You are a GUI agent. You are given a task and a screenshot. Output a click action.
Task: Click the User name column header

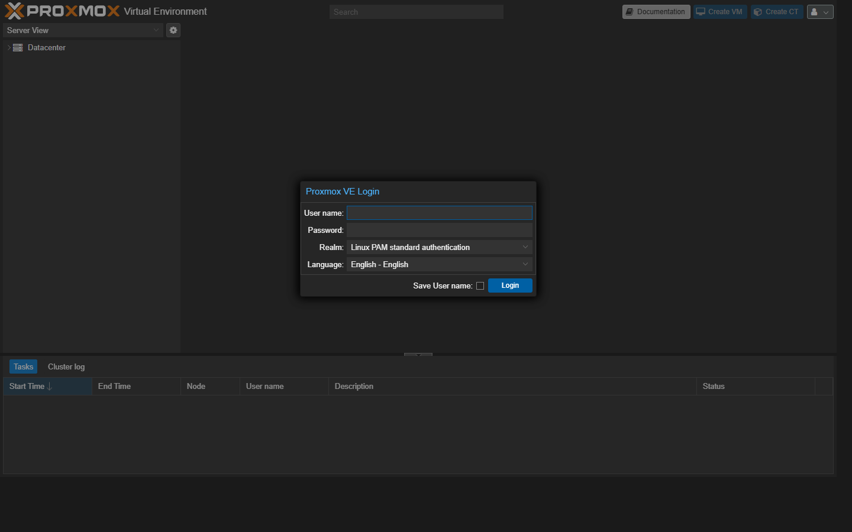[284, 386]
